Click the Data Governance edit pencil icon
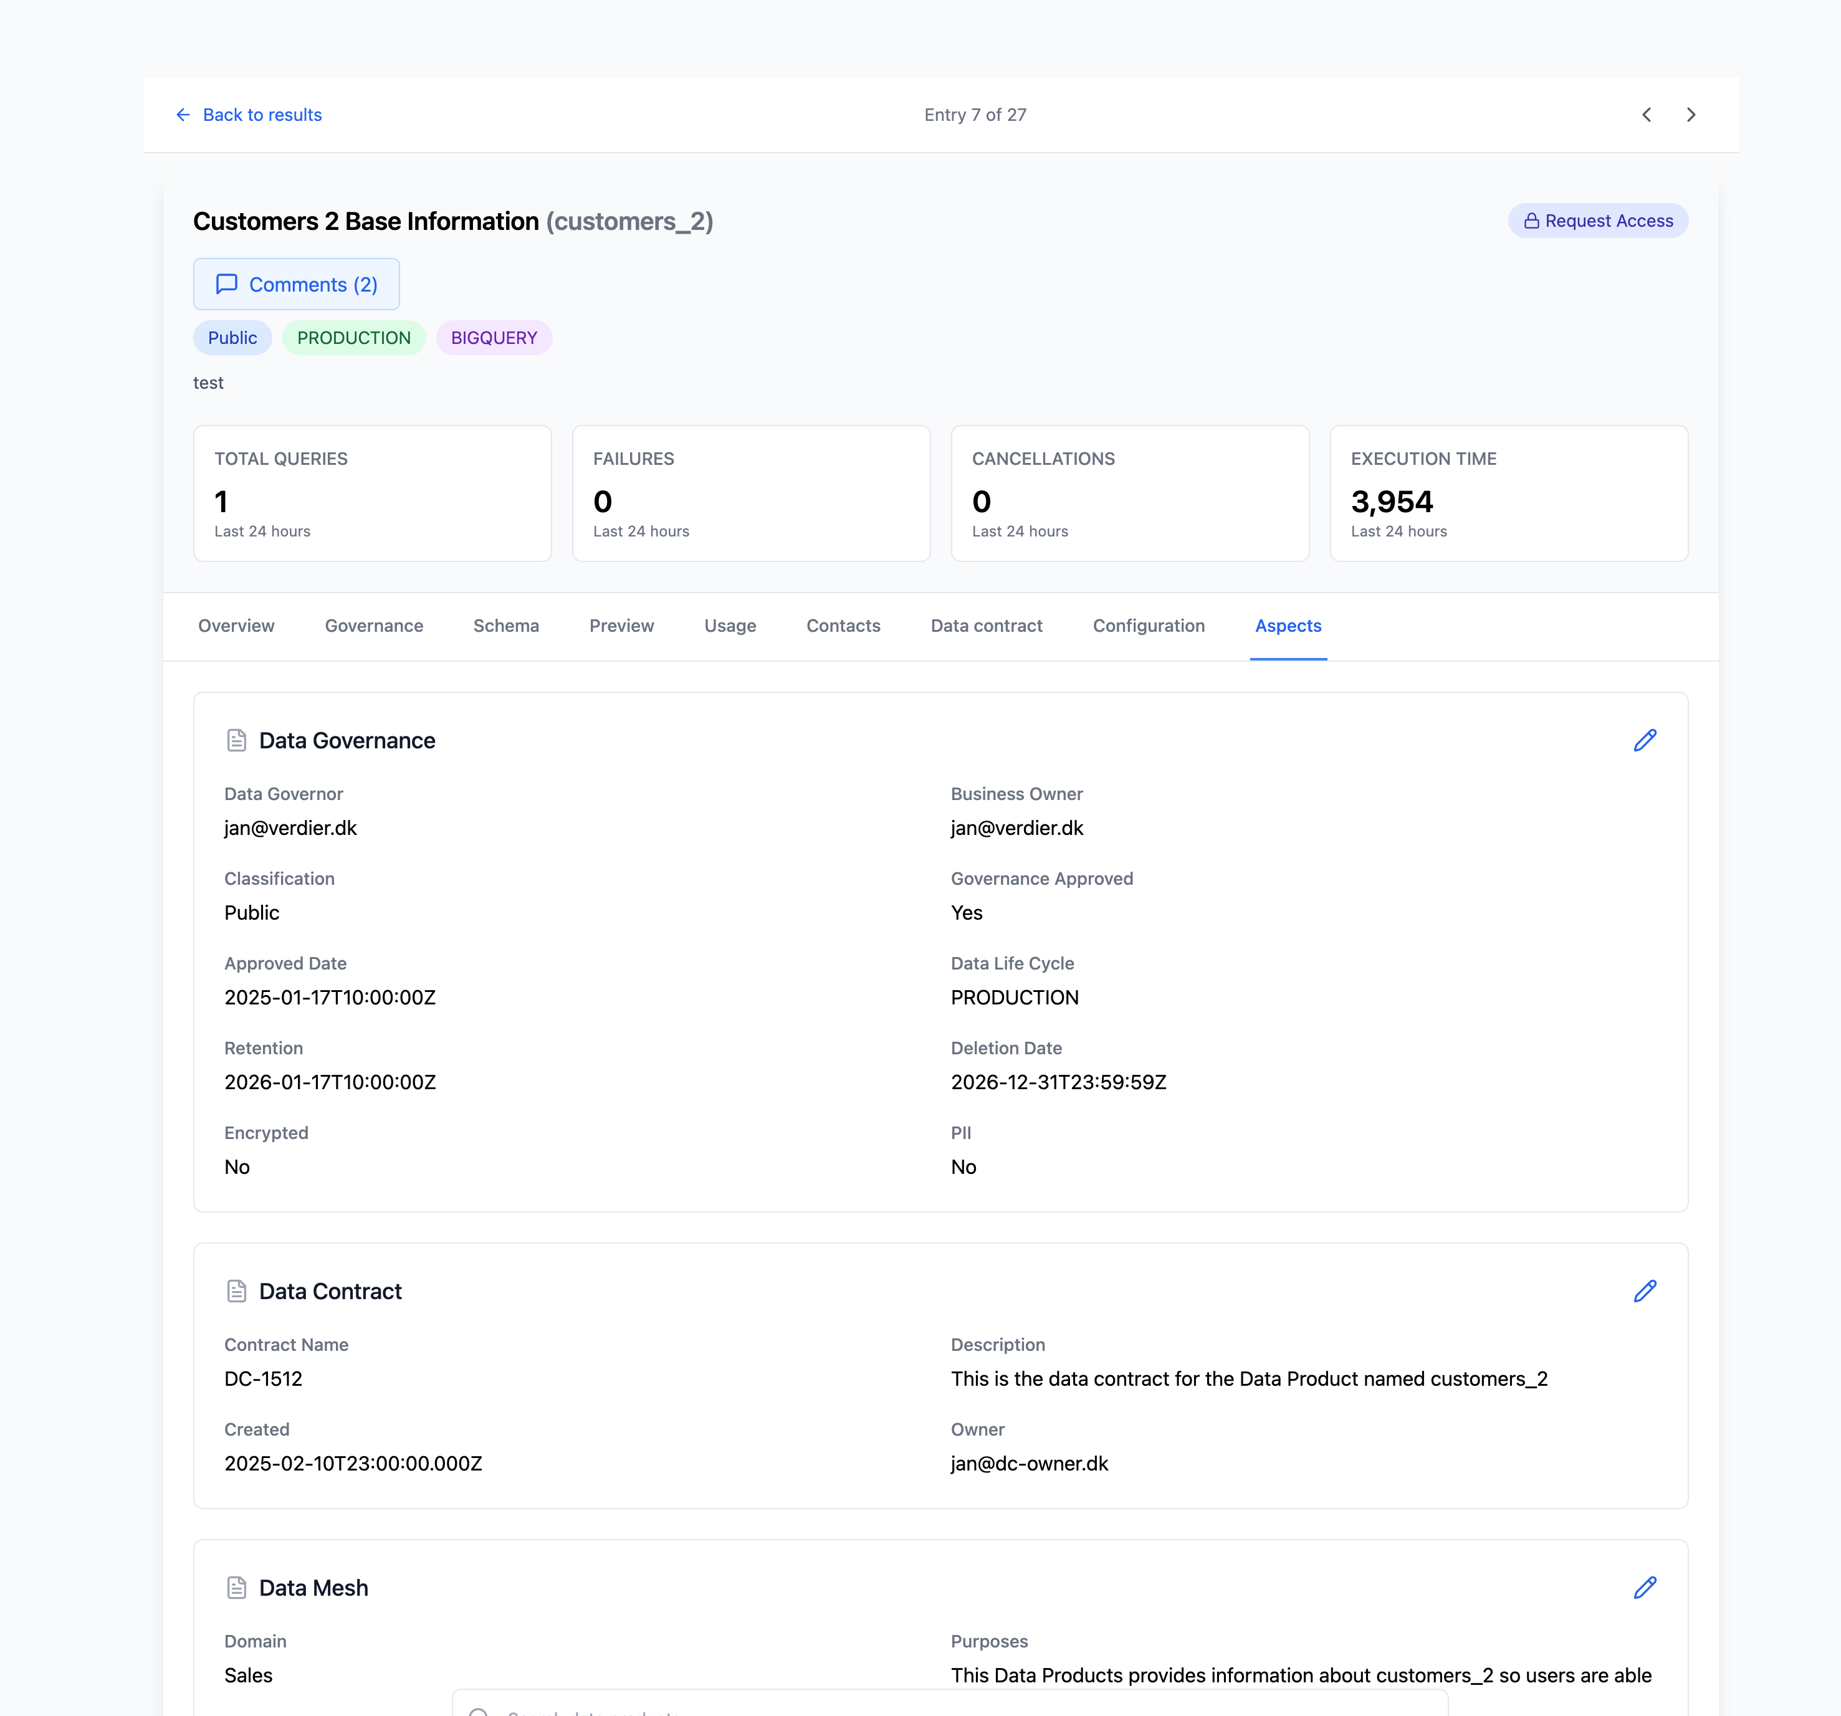1841x1716 pixels. (1644, 741)
